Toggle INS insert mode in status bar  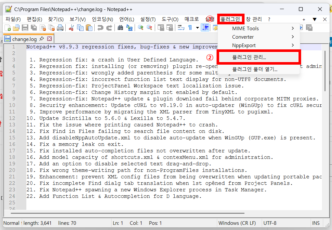(x=316, y=223)
